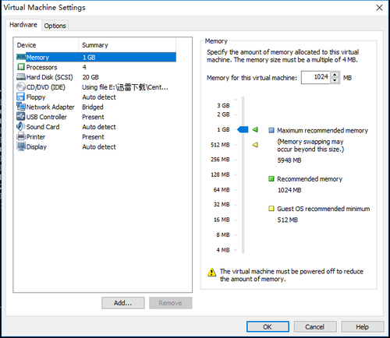
Task: Increase memory with the up spinner arrow
Action: (335, 75)
